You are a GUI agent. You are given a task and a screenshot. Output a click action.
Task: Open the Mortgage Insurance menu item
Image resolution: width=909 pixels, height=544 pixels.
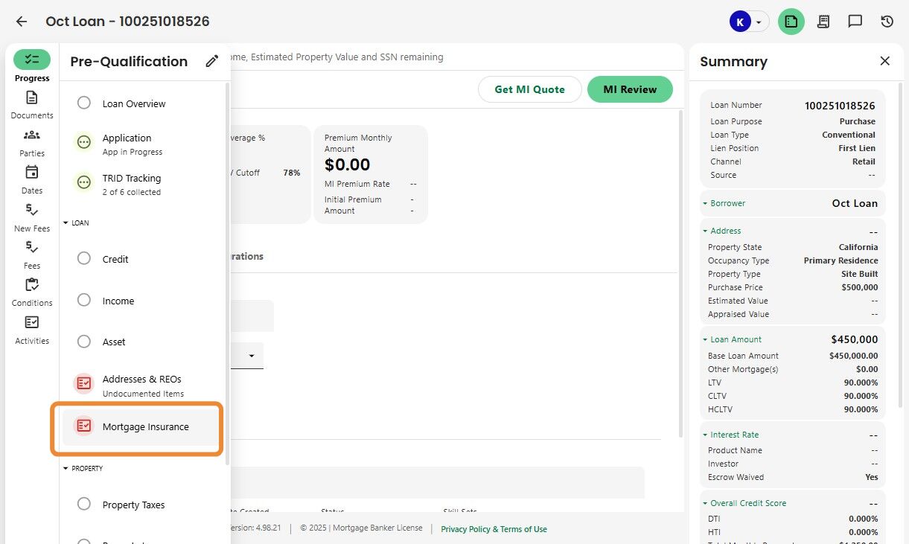[x=146, y=426]
